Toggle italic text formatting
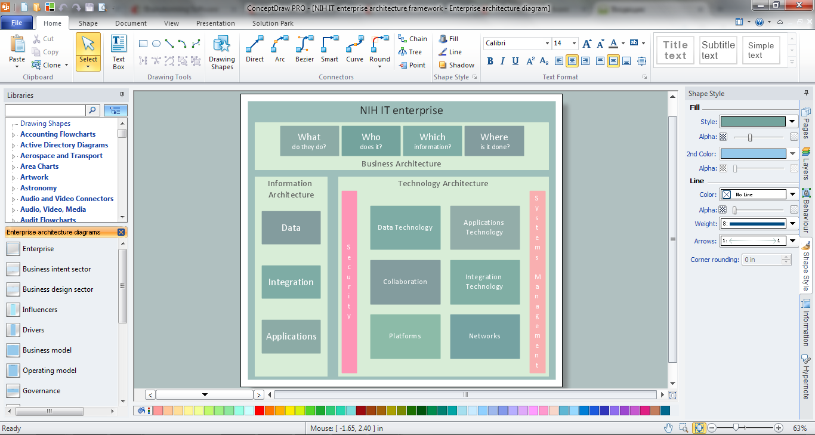Image resolution: width=815 pixels, height=435 pixels. (502, 61)
